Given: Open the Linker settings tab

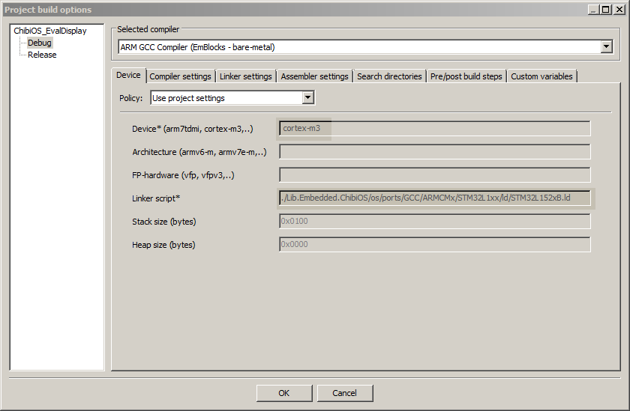Looking at the screenshot, I should click(x=245, y=76).
